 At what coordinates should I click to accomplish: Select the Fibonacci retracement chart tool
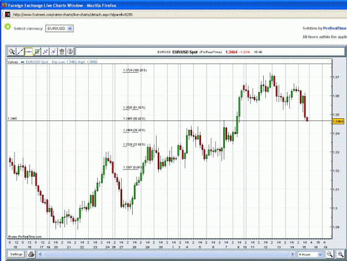37,52
